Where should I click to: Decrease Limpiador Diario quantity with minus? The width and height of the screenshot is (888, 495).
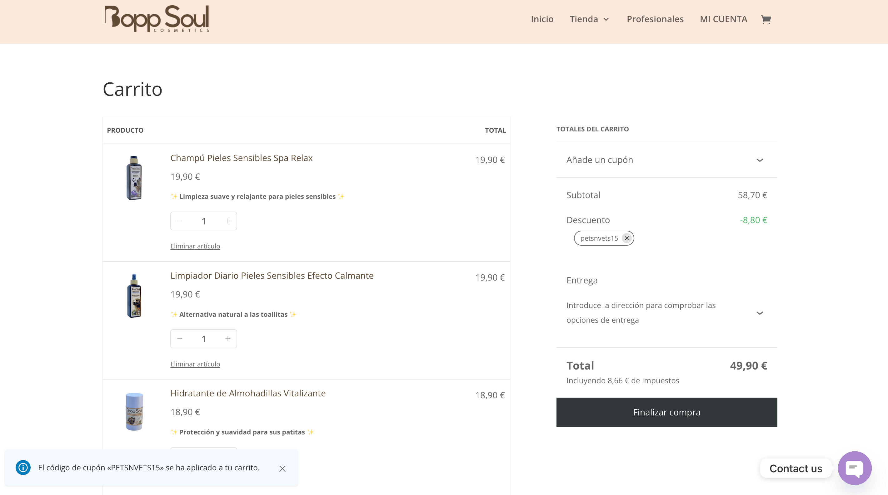pyautogui.click(x=180, y=339)
